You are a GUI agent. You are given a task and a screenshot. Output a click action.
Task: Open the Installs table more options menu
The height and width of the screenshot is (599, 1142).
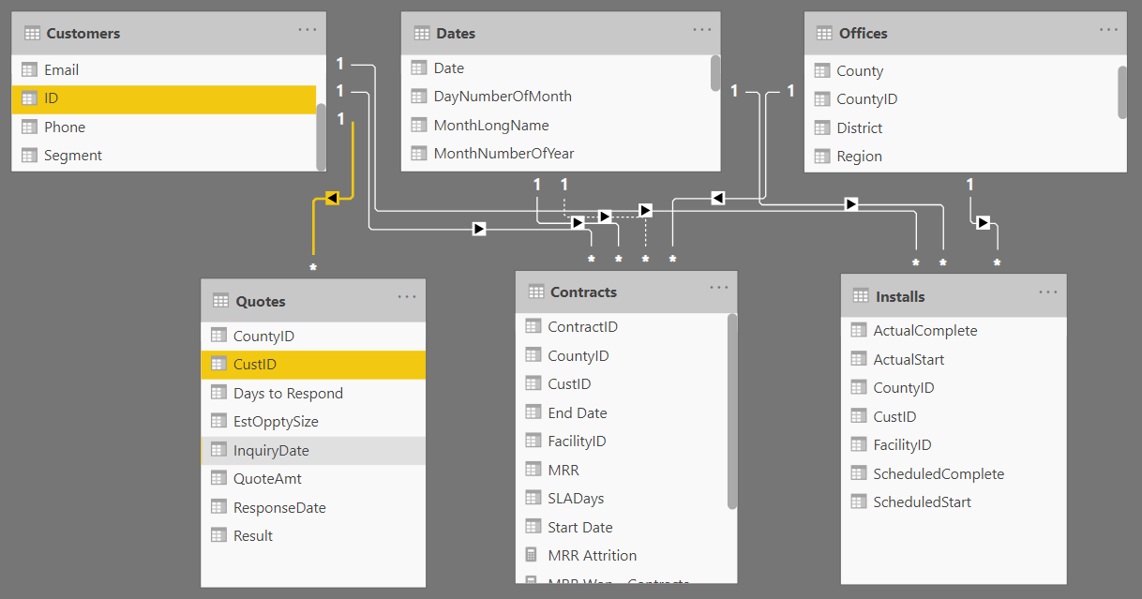click(x=1048, y=292)
